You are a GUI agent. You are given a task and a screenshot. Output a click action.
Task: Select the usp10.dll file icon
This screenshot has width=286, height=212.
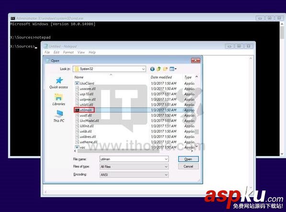point(77,94)
